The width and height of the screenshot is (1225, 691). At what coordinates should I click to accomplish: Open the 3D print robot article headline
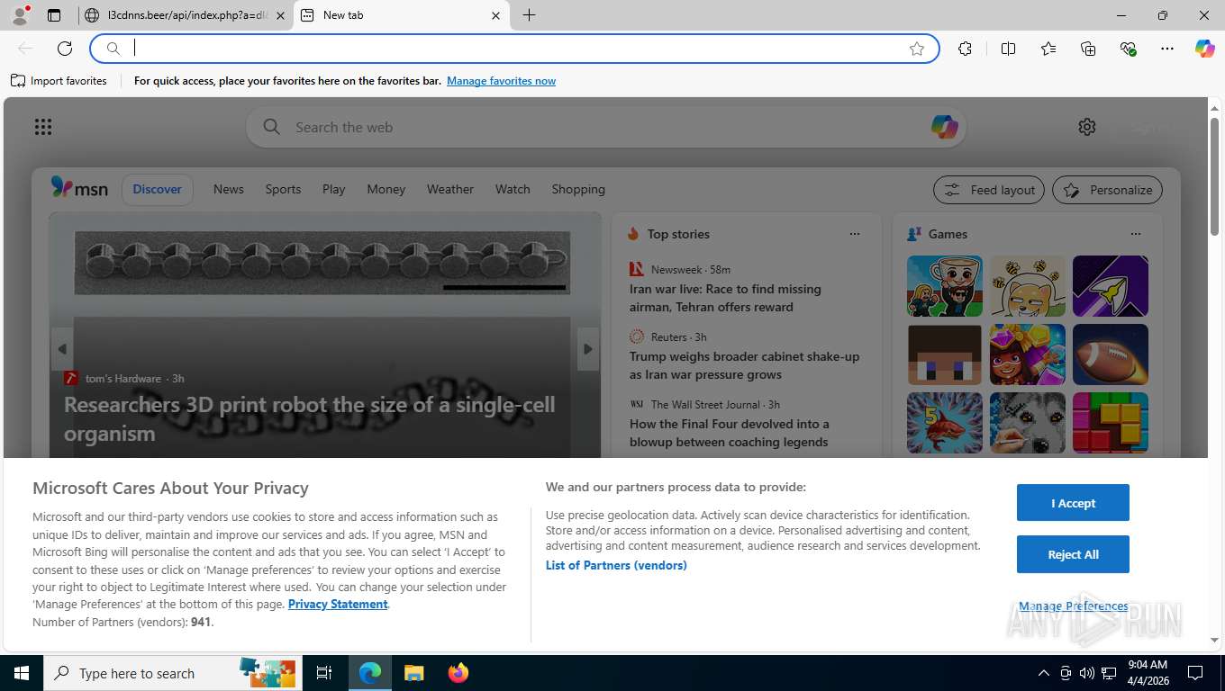(x=310, y=419)
